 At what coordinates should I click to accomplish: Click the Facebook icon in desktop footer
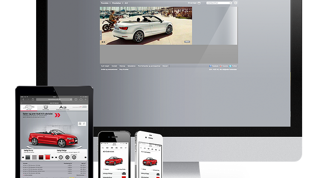pos(210,66)
